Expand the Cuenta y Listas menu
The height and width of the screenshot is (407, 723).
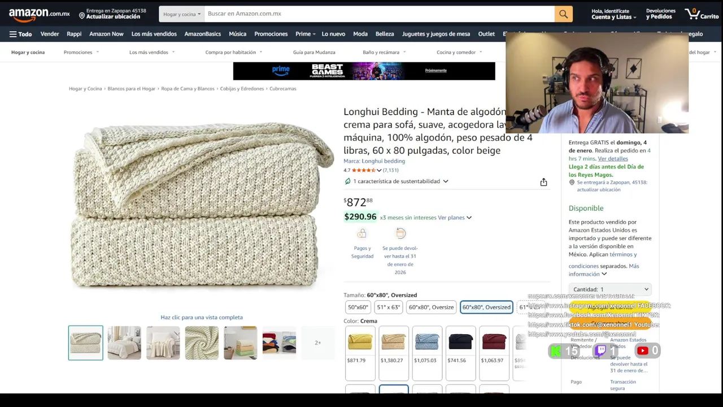click(613, 14)
